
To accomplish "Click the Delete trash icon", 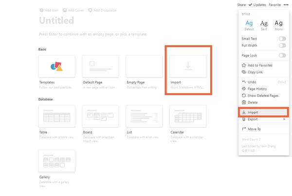I will [x=244, y=102].
